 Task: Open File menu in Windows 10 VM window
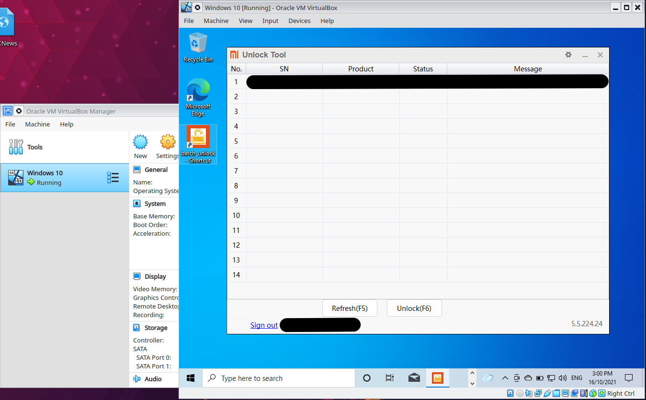click(189, 21)
